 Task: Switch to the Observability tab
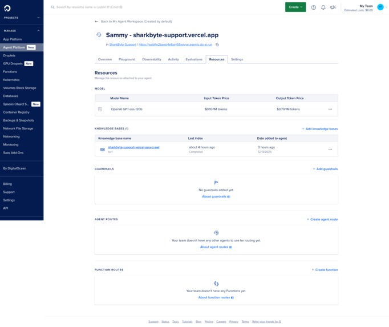pos(152,59)
